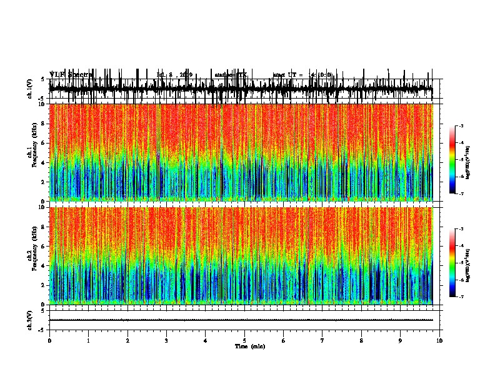Click the log(PSD) unit label beside ch.1 colorbar

pos(468,162)
